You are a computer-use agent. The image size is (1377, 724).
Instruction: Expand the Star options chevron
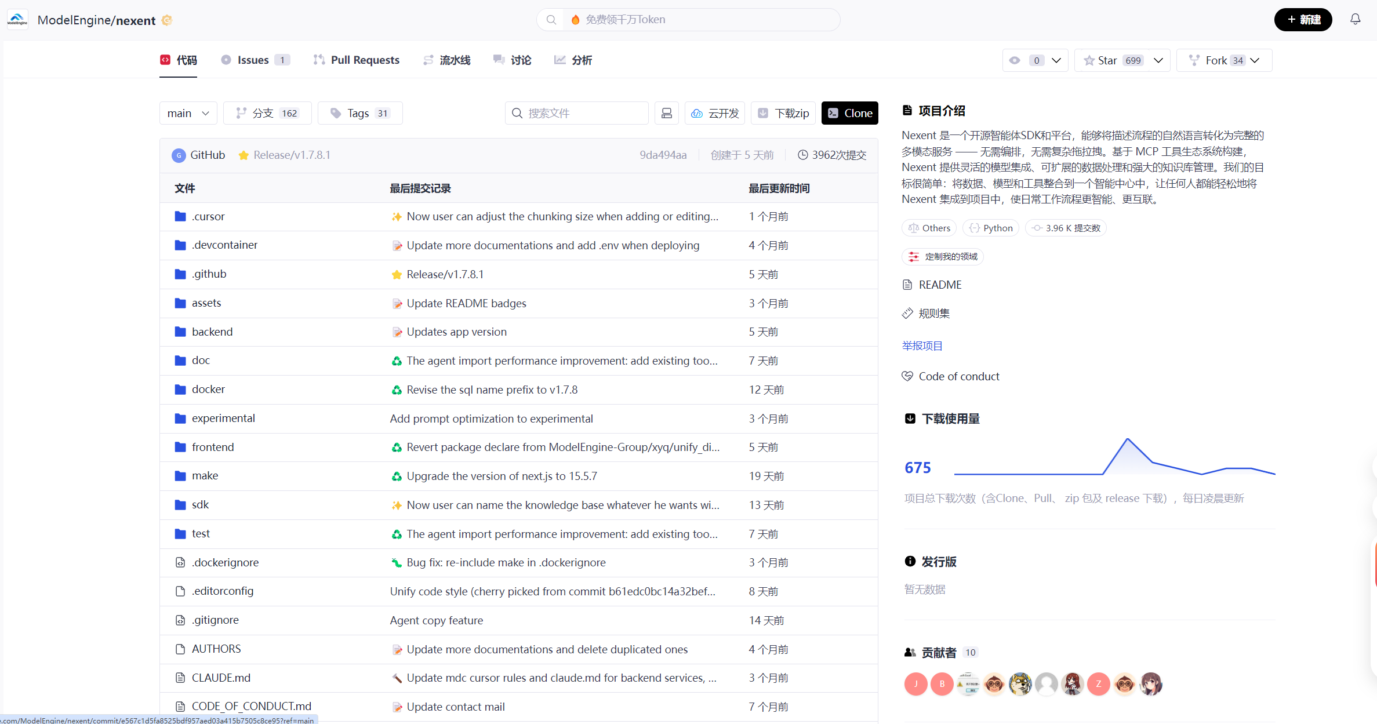pos(1158,60)
